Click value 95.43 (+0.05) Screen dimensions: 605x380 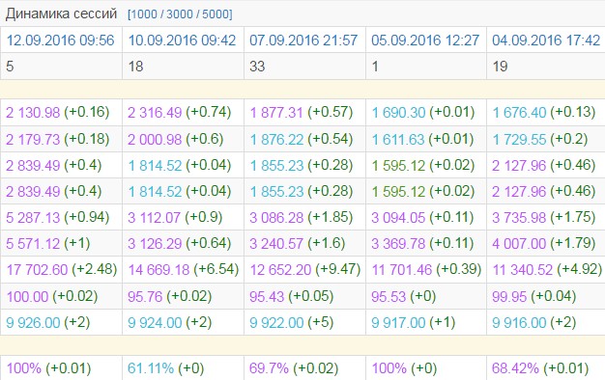[x=292, y=296]
